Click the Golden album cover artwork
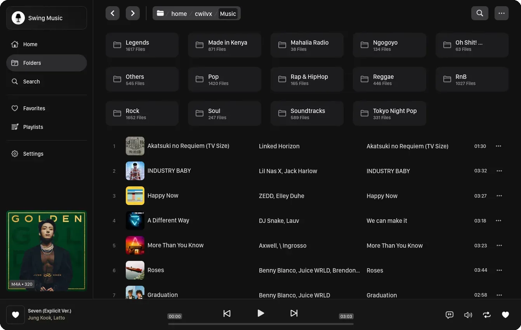This screenshot has width=521, height=330. click(47, 250)
